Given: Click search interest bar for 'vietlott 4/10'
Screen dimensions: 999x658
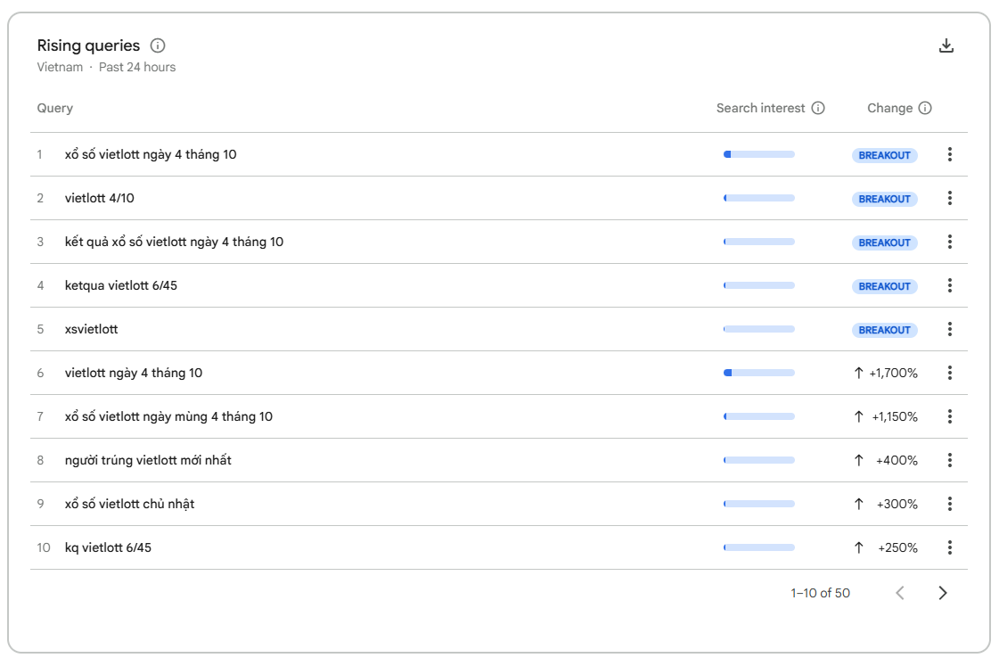Looking at the screenshot, I should click(x=758, y=198).
